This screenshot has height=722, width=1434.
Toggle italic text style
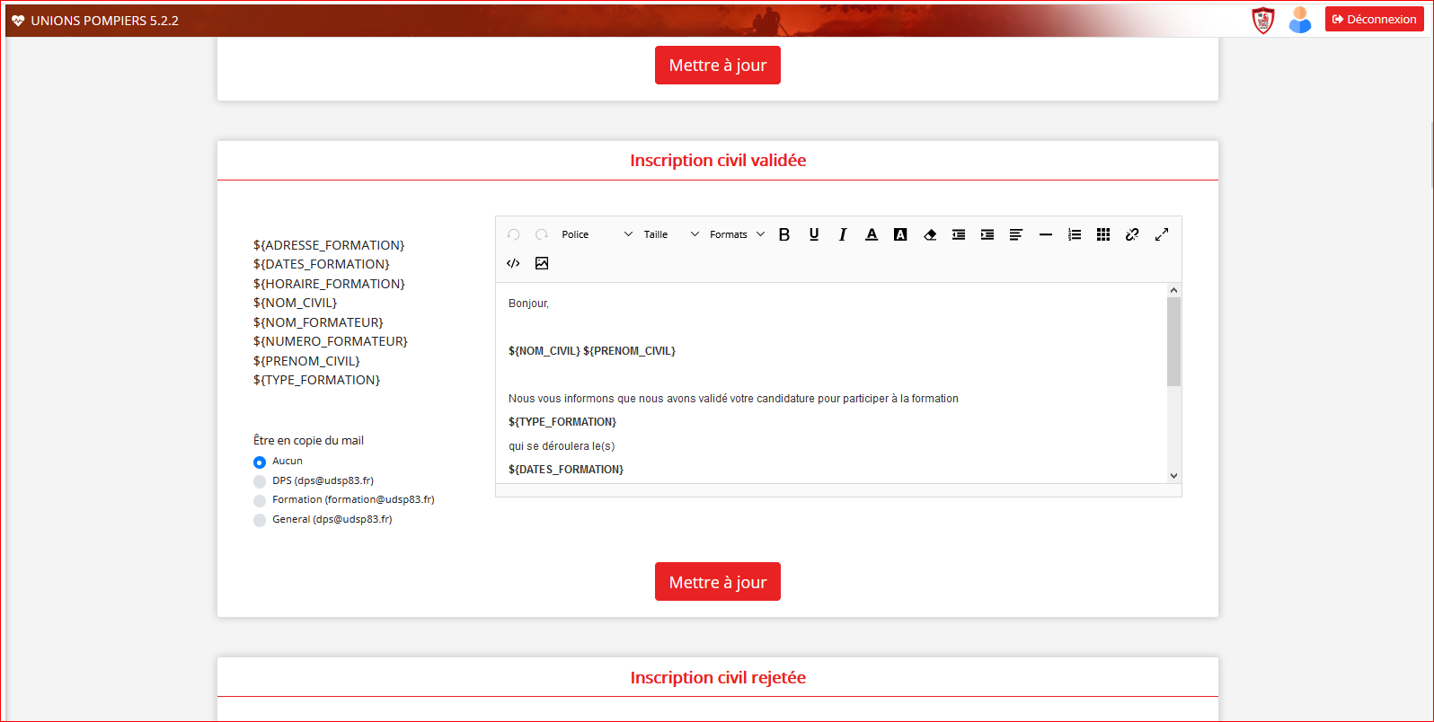[x=843, y=234]
